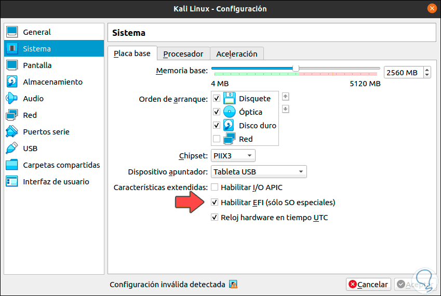Click the Sistema label in the sidebar
This screenshot has height=296, width=441.
pyautogui.click(x=37, y=49)
